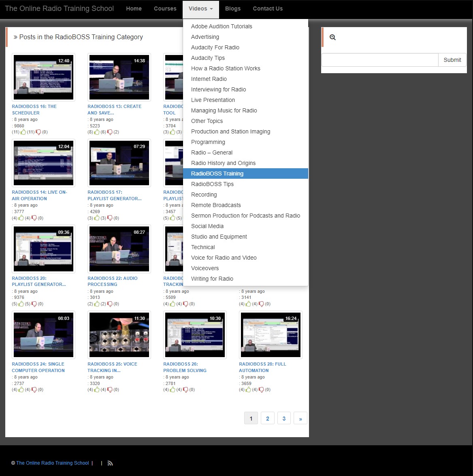Image resolution: width=473 pixels, height=476 pixels.
Task: Thumbs down RadioBOSS 13: Create and Save
Action: [x=110, y=132]
